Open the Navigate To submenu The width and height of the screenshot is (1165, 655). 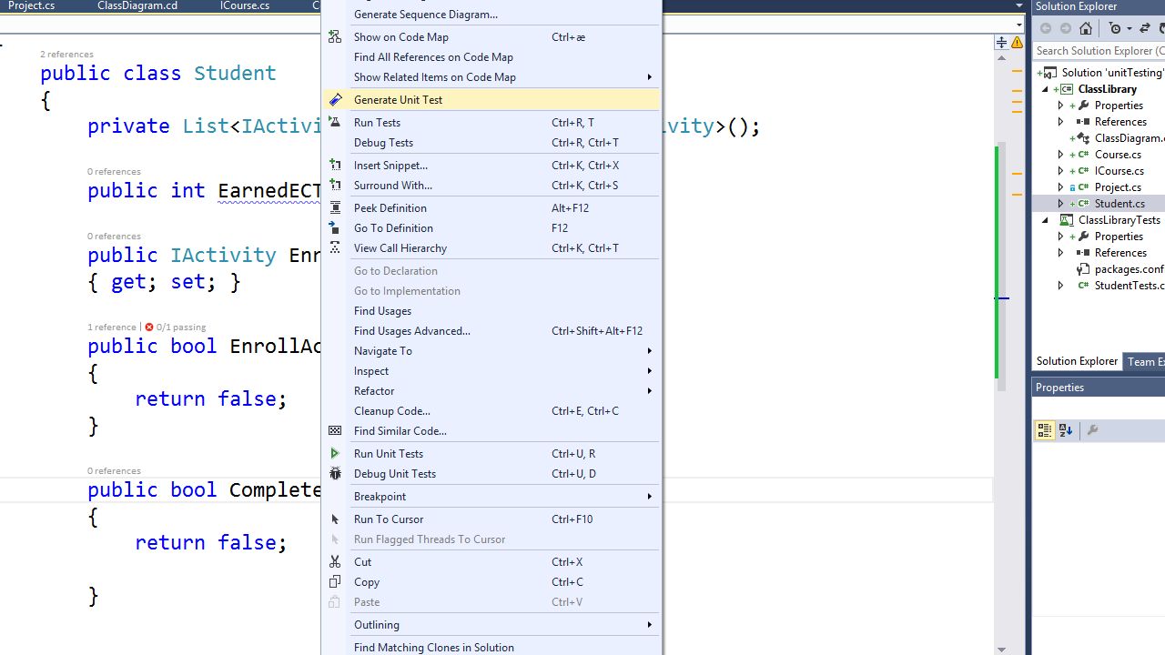point(491,351)
